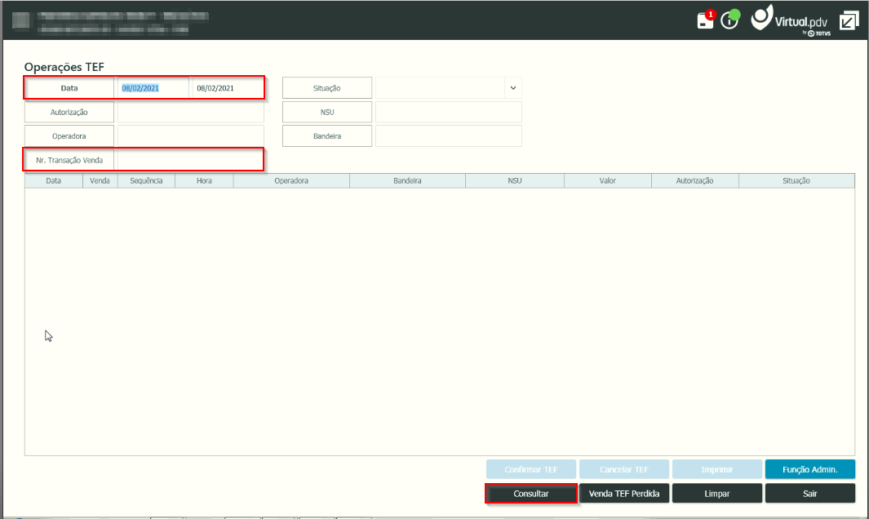
Task: Click the Situação combo box field
Action: [448, 88]
